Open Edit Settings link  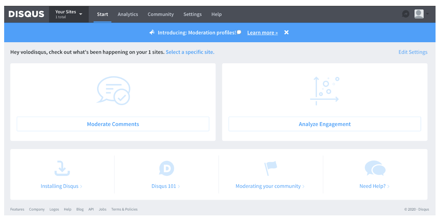(x=413, y=52)
